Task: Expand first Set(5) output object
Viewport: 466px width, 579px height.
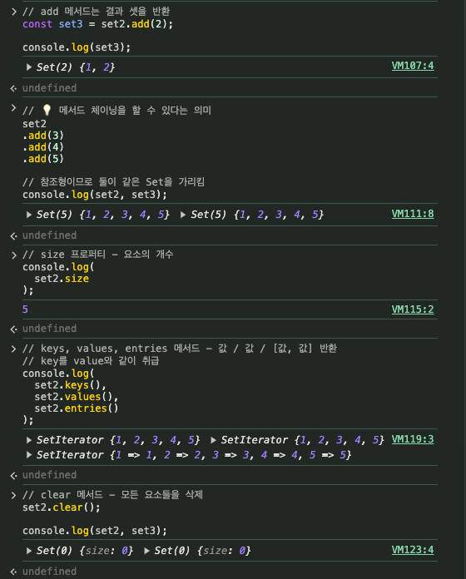Action: coord(29,215)
